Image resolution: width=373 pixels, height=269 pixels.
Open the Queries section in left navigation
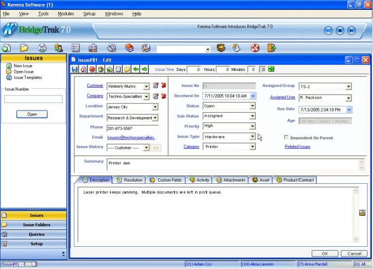(34, 235)
